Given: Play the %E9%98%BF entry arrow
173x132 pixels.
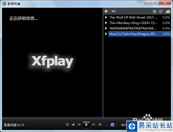Looking at the screenshot, I should pyautogui.click(x=106, y=28).
